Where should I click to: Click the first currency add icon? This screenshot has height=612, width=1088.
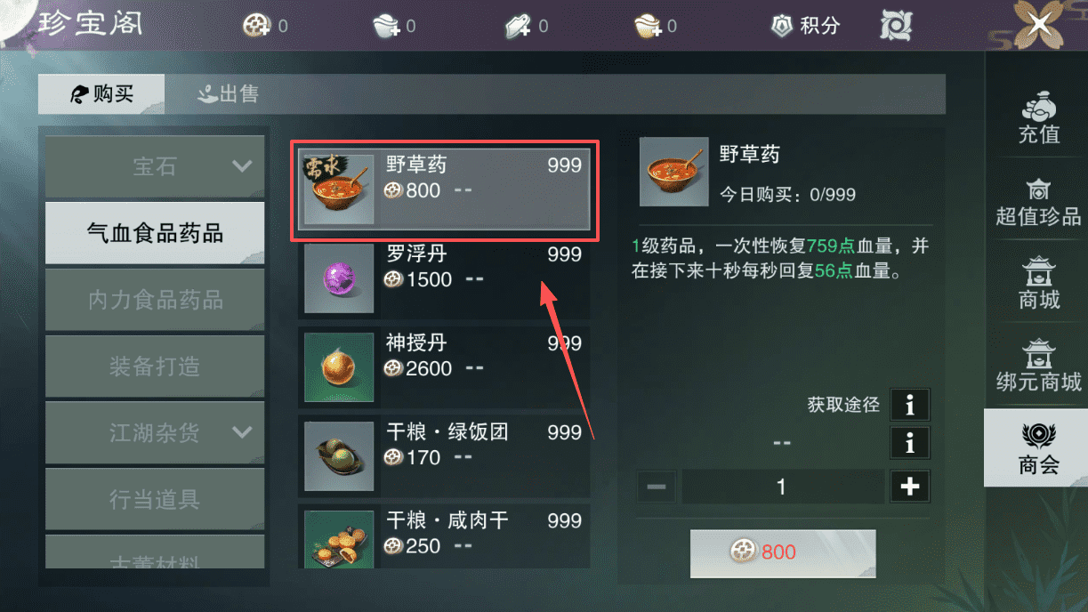pos(256,26)
